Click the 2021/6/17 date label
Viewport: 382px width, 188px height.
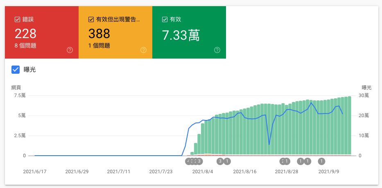tap(34, 172)
